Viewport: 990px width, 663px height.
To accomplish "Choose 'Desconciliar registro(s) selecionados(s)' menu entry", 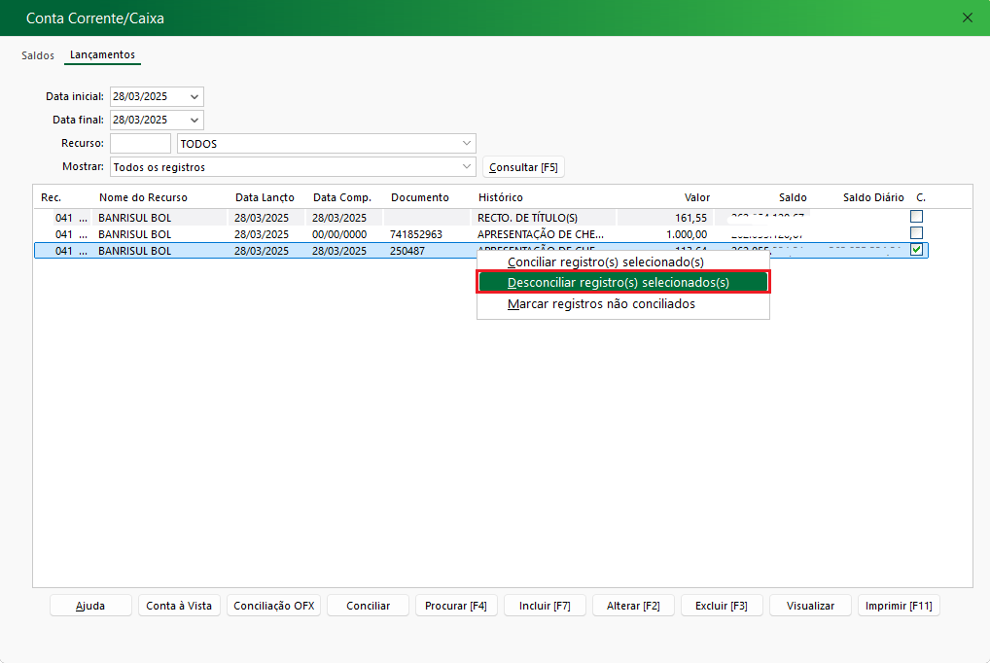I will point(623,282).
